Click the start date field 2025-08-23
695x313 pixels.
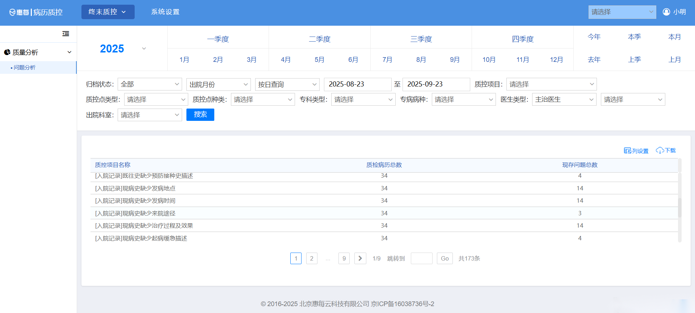click(x=358, y=84)
